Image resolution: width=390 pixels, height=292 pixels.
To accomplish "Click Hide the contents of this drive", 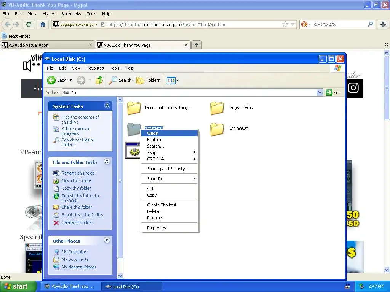I will pos(80,119).
